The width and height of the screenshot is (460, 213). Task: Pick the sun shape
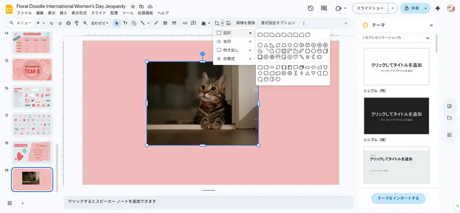[308, 57]
